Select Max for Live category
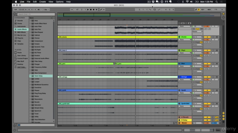Viewport: 238px width, 133px height. [x=22, y=35]
